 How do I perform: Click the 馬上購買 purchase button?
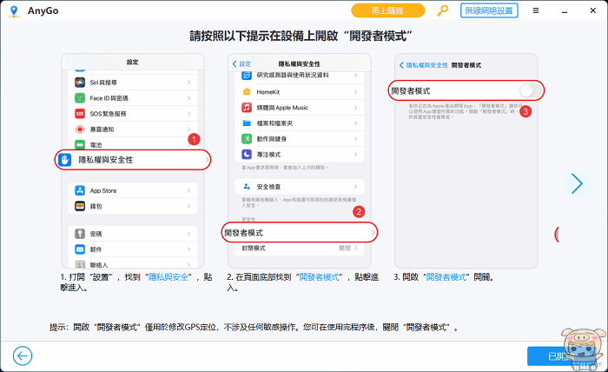[387, 10]
